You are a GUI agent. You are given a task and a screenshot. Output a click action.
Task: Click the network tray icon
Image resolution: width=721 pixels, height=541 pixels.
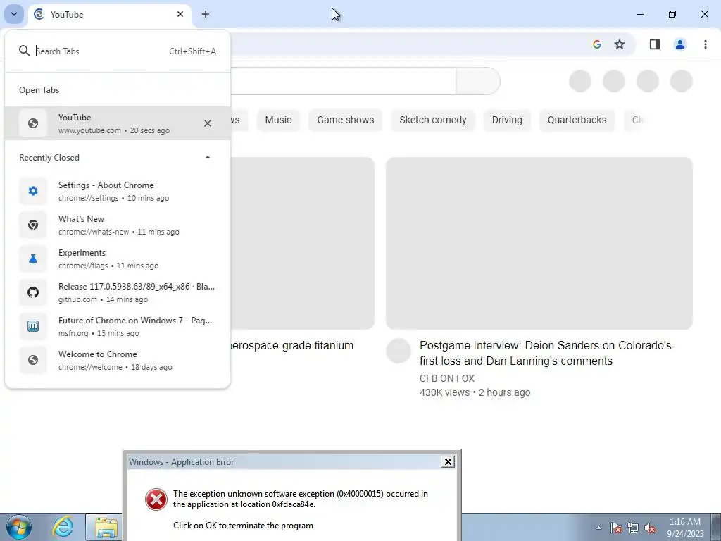click(633, 528)
